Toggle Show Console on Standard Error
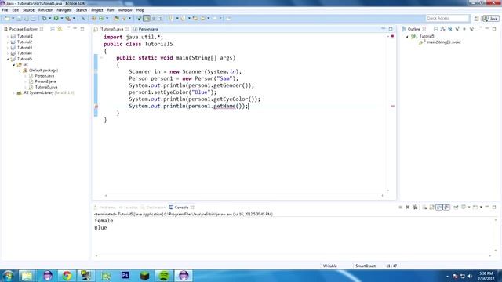The image size is (502, 282). point(446,207)
